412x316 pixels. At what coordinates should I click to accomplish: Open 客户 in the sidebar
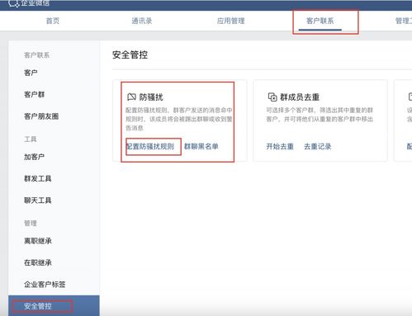(x=31, y=73)
